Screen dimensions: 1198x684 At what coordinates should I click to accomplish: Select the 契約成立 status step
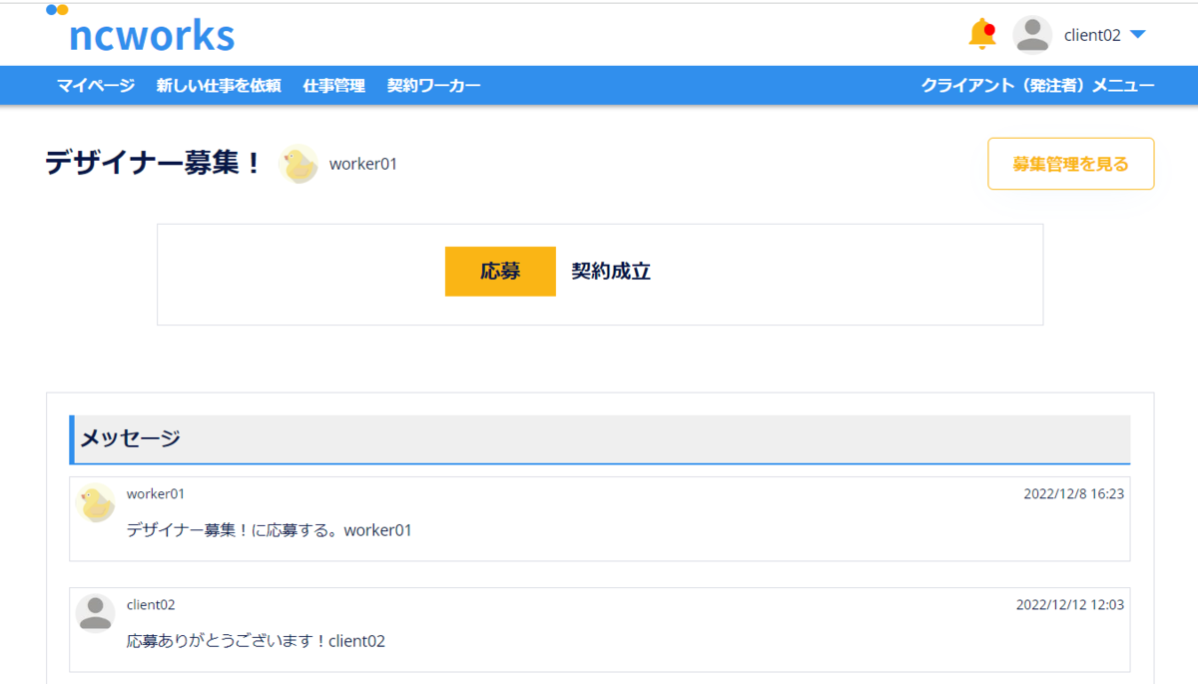tap(611, 272)
